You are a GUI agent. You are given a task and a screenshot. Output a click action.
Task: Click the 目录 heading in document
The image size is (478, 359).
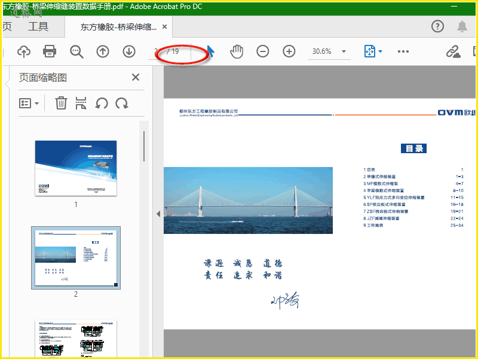click(x=413, y=148)
